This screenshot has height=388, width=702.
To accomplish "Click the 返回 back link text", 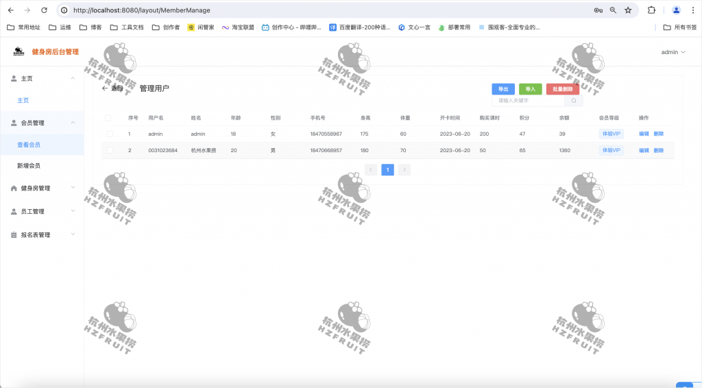I will click(117, 88).
